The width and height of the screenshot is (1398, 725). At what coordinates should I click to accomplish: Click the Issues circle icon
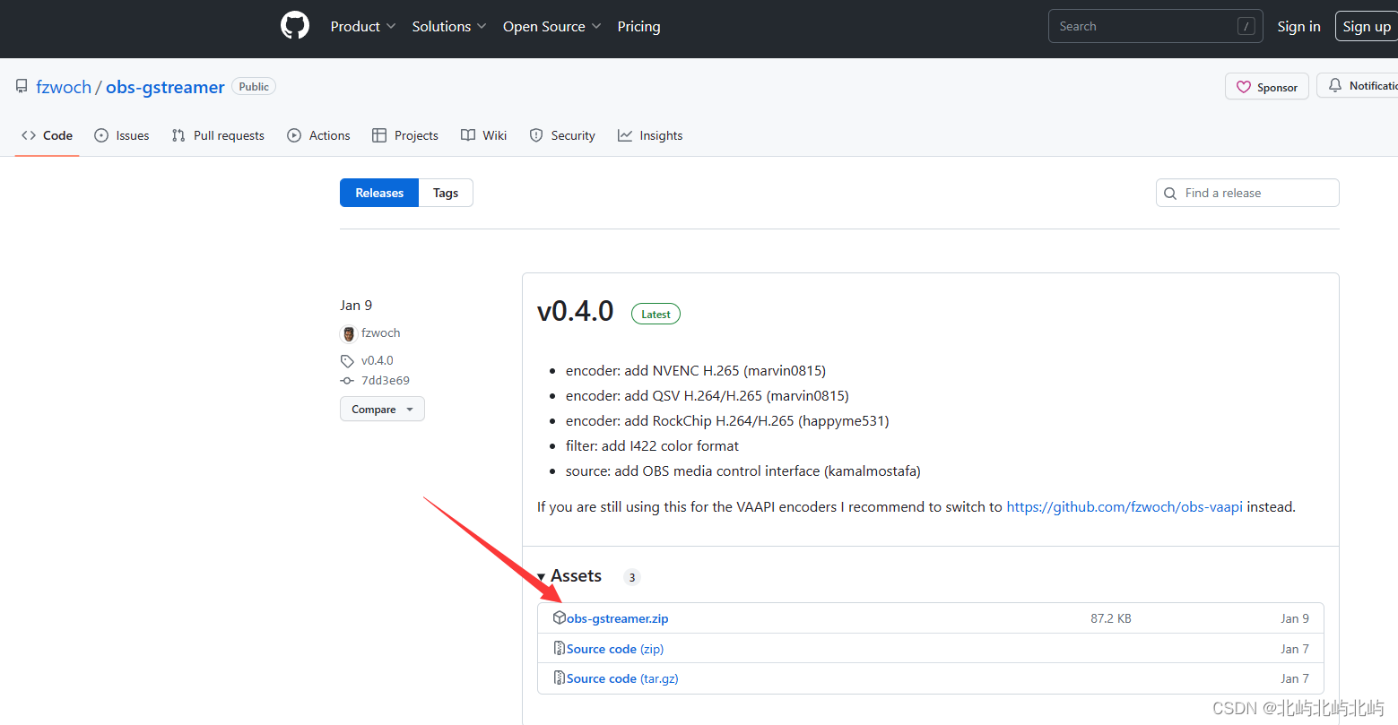click(x=101, y=135)
